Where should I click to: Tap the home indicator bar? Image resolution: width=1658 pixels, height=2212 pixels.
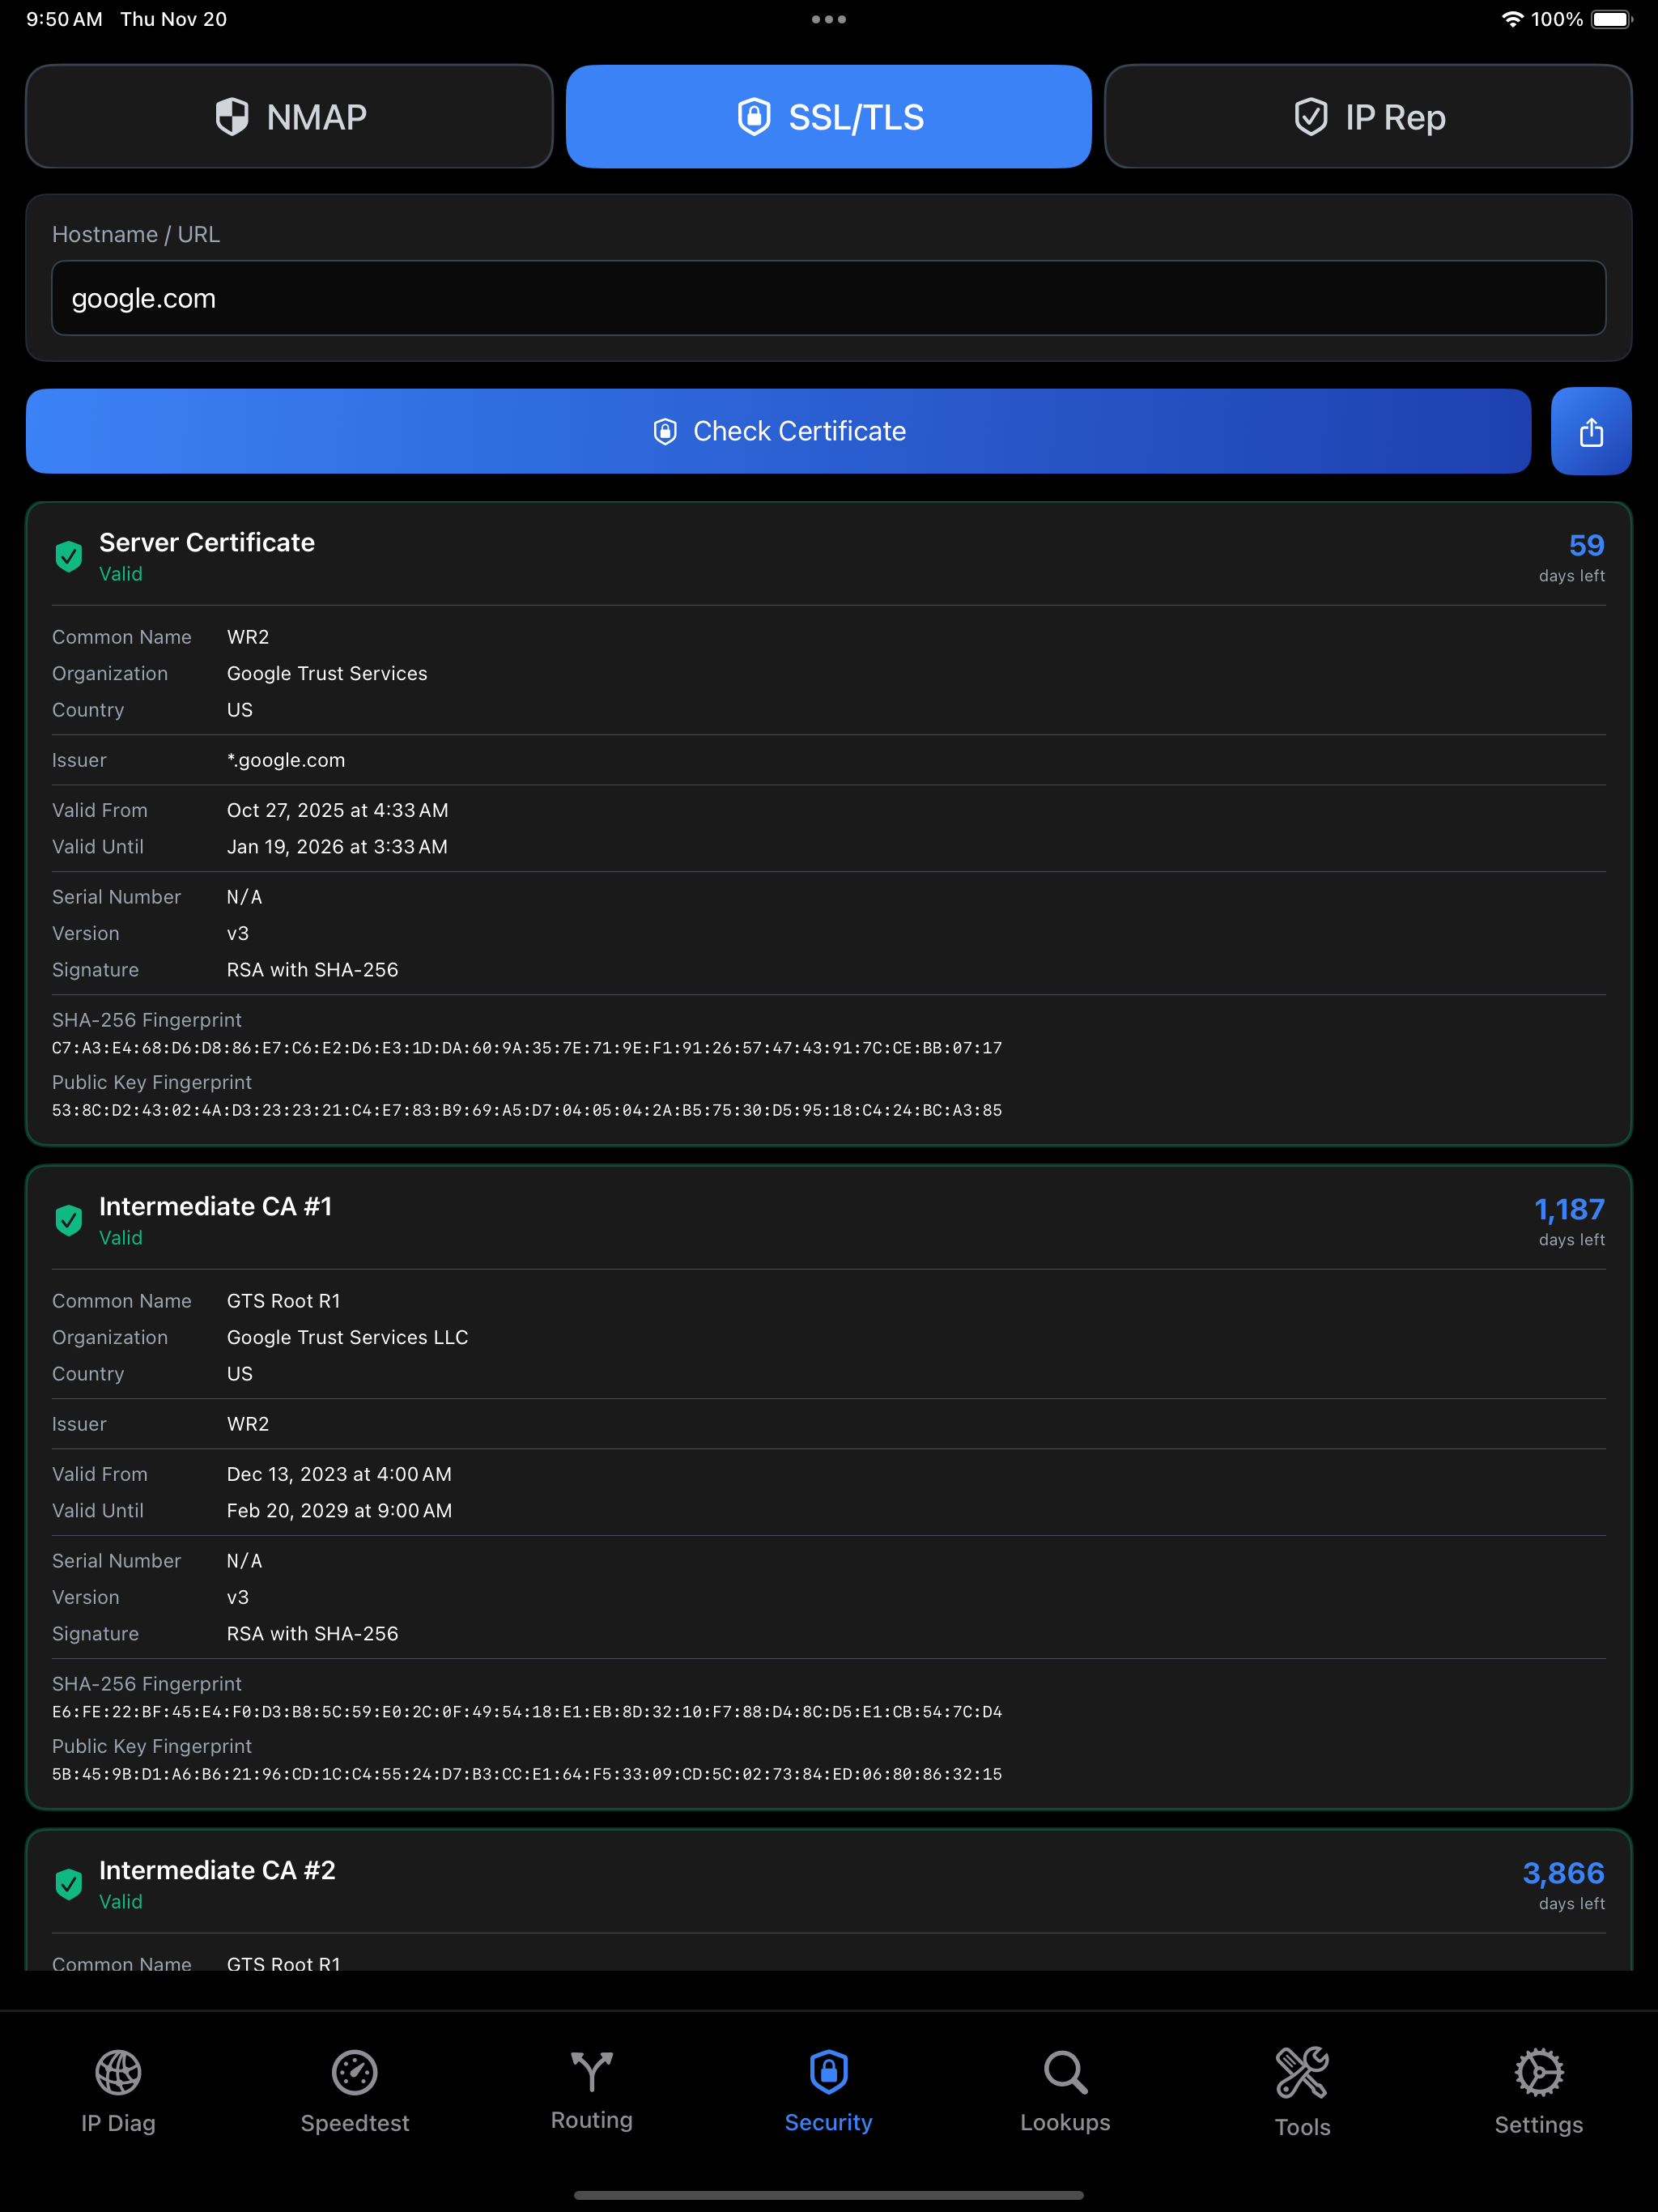click(x=829, y=2196)
